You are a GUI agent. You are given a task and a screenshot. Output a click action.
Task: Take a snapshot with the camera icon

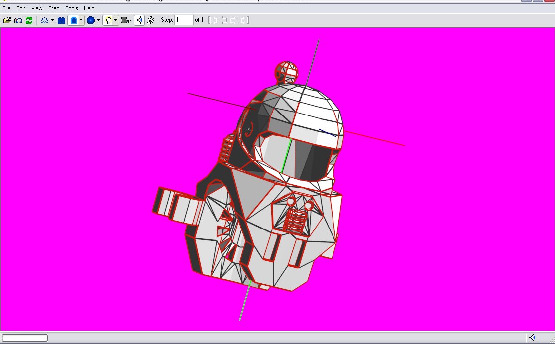18,20
